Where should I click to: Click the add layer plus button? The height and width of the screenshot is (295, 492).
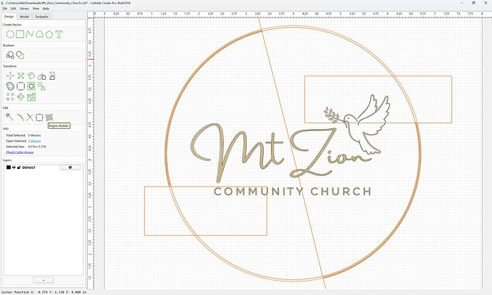tap(43, 280)
